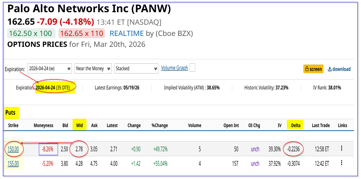The height and width of the screenshot is (179, 361).
Task: Toggle the Volume Graph checkbox
Action: pos(192,68)
